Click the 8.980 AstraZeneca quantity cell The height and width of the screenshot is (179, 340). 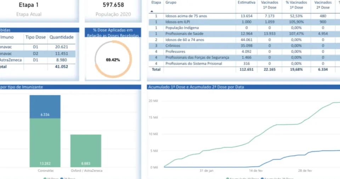pos(61,60)
